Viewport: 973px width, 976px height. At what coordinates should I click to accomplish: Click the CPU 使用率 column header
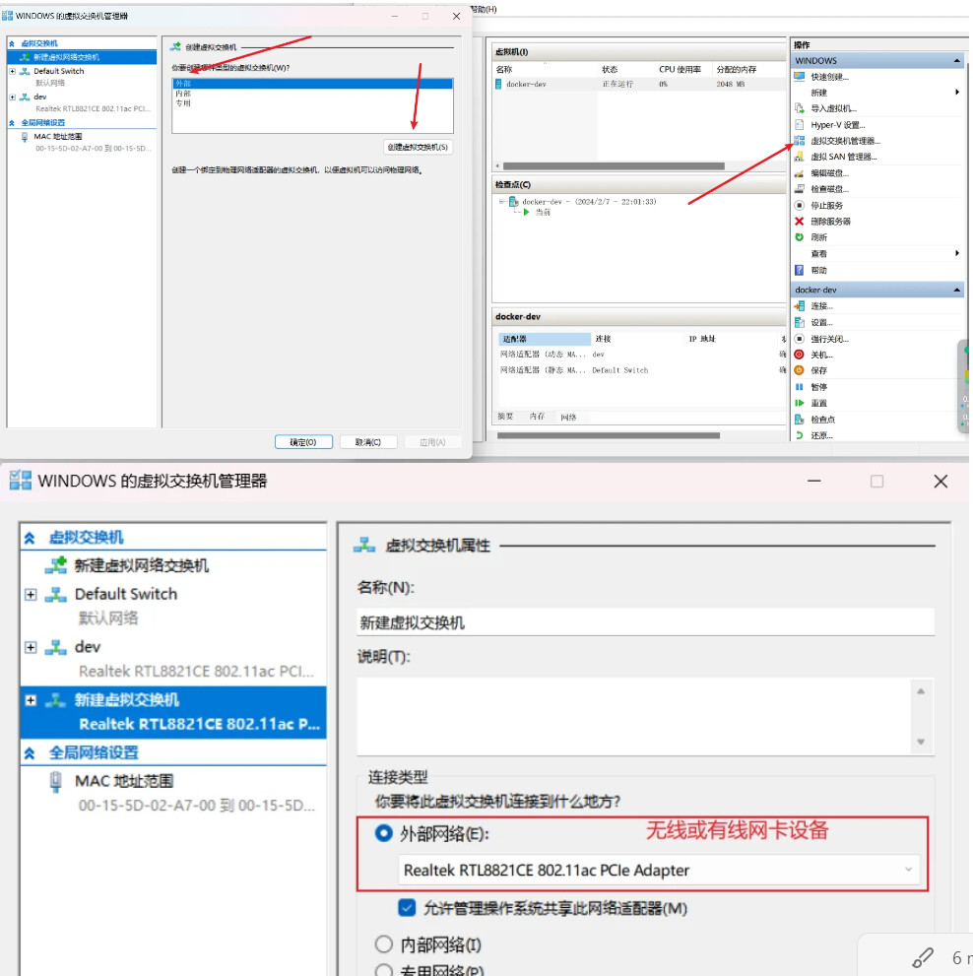tap(680, 69)
